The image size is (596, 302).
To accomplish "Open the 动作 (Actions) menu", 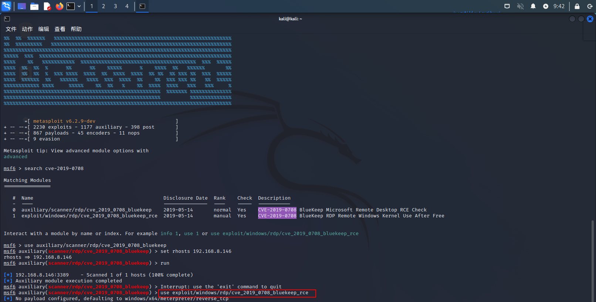I will (27, 29).
